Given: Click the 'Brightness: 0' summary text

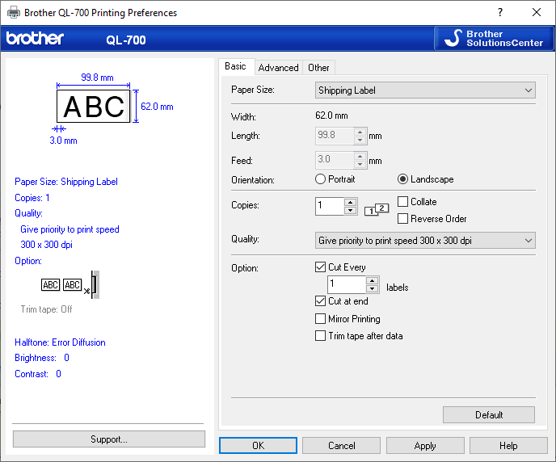Looking at the screenshot, I should coord(42,358).
